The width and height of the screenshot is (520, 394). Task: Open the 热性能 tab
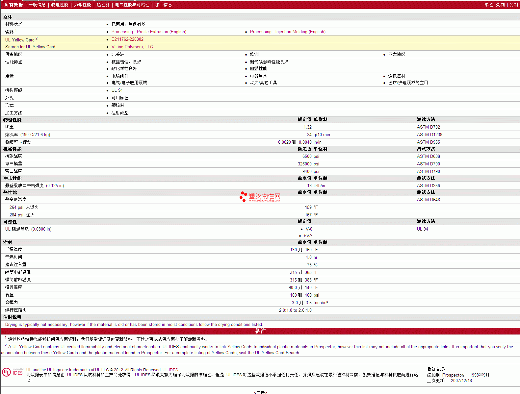tap(103, 5)
